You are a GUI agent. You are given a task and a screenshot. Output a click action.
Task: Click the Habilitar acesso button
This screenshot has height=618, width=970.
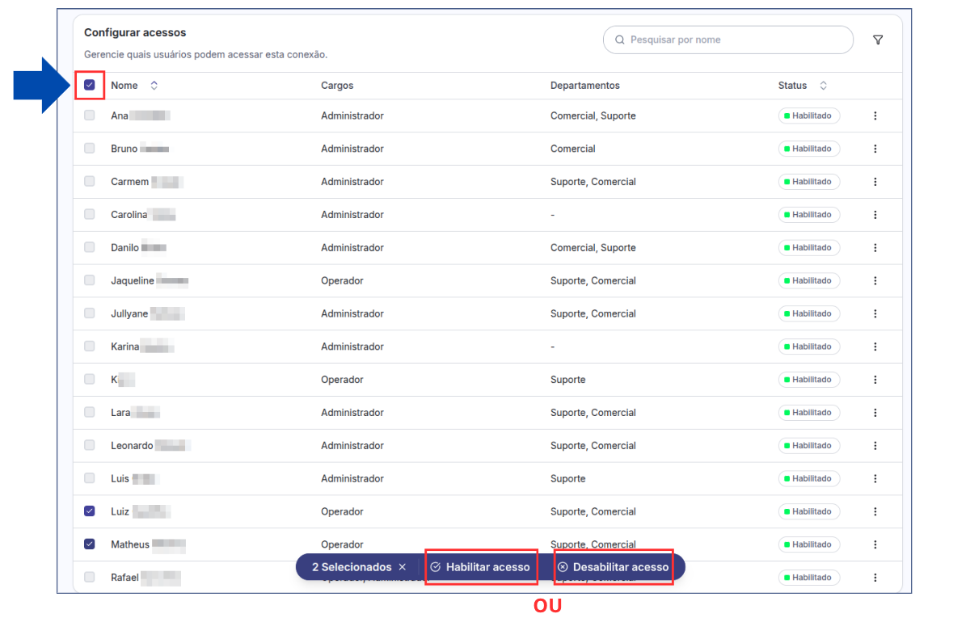(x=480, y=567)
